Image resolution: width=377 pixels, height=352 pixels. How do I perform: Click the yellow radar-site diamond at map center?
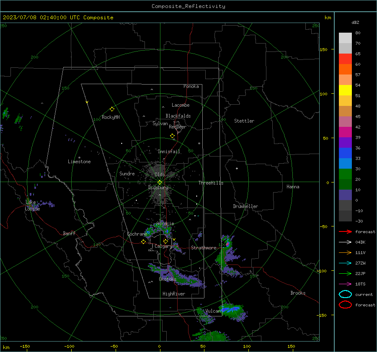160,182
